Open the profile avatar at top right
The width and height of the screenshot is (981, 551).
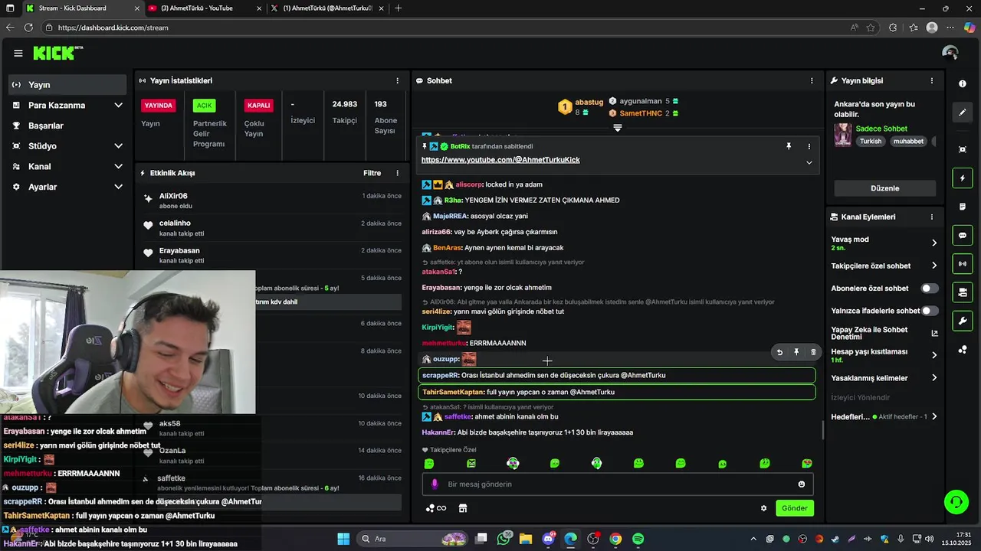click(950, 53)
